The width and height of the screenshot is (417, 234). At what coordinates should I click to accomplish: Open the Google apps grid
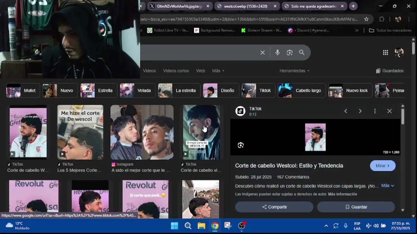click(x=385, y=52)
